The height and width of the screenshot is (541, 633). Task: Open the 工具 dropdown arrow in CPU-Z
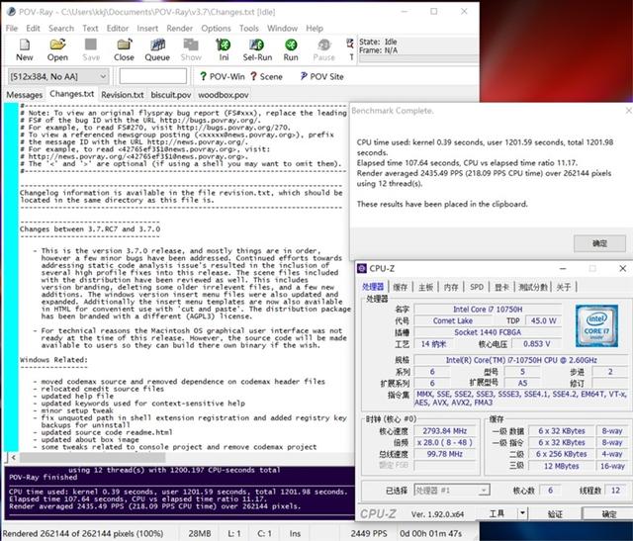point(521,514)
